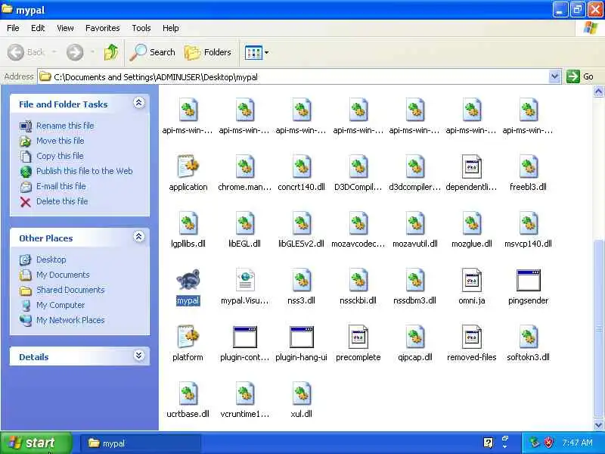Click Move this file
The height and width of the screenshot is (454, 605).
[60, 141]
